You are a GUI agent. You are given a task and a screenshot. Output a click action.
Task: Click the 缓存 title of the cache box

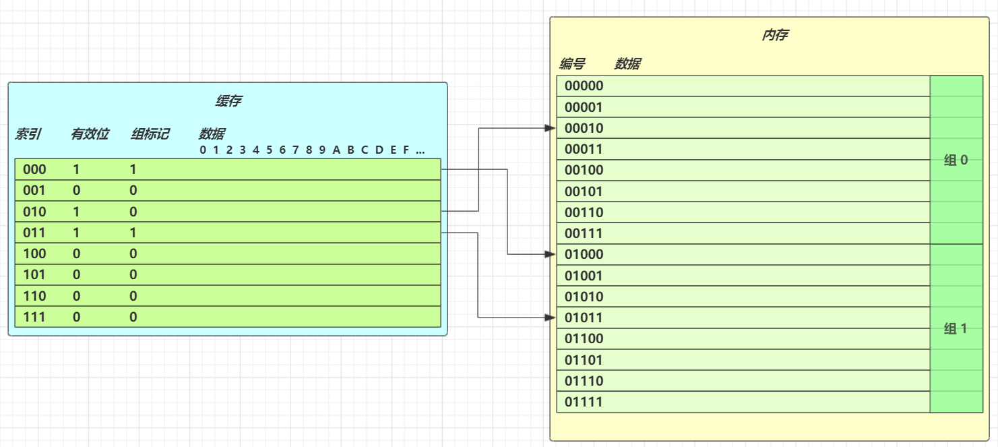tap(228, 101)
